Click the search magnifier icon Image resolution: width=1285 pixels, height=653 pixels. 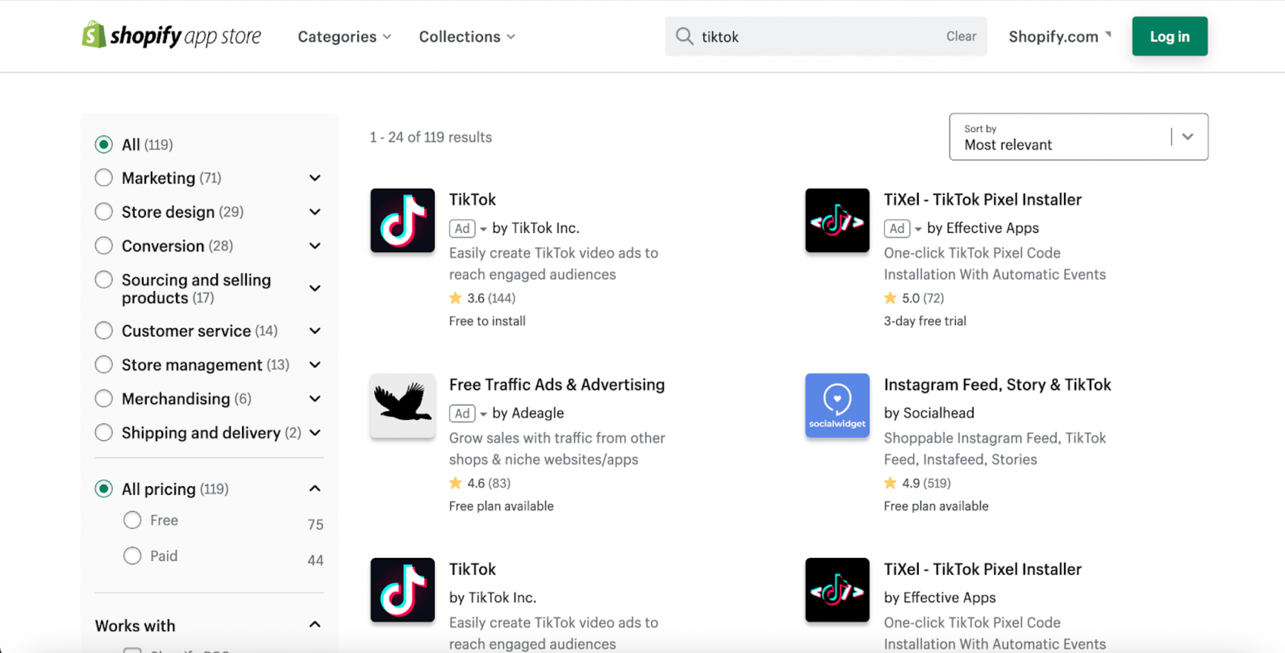tap(684, 36)
